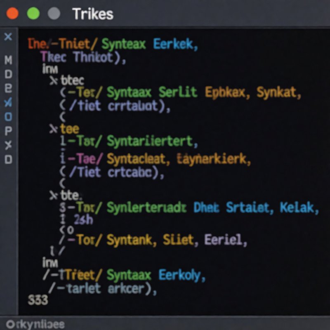Click the 'Trikes' window title
Image resolution: width=330 pixels, height=330 pixels.
[92, 14]
